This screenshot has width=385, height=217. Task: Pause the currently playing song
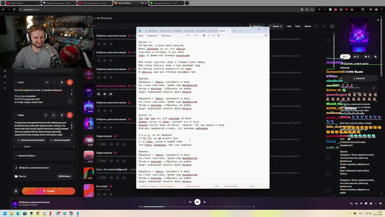197,202
